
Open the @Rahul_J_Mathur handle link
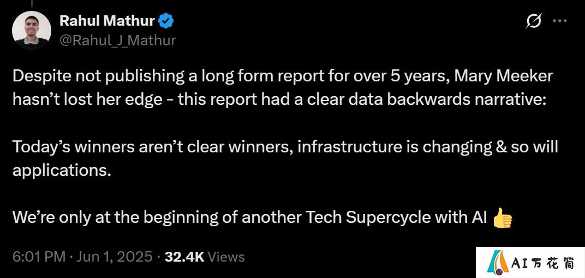pyautogui.click(x=117, y=40)
